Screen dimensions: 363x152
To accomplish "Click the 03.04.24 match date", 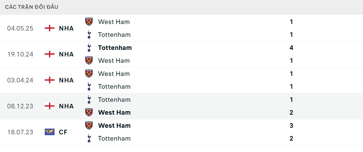I will pos(20,80).
